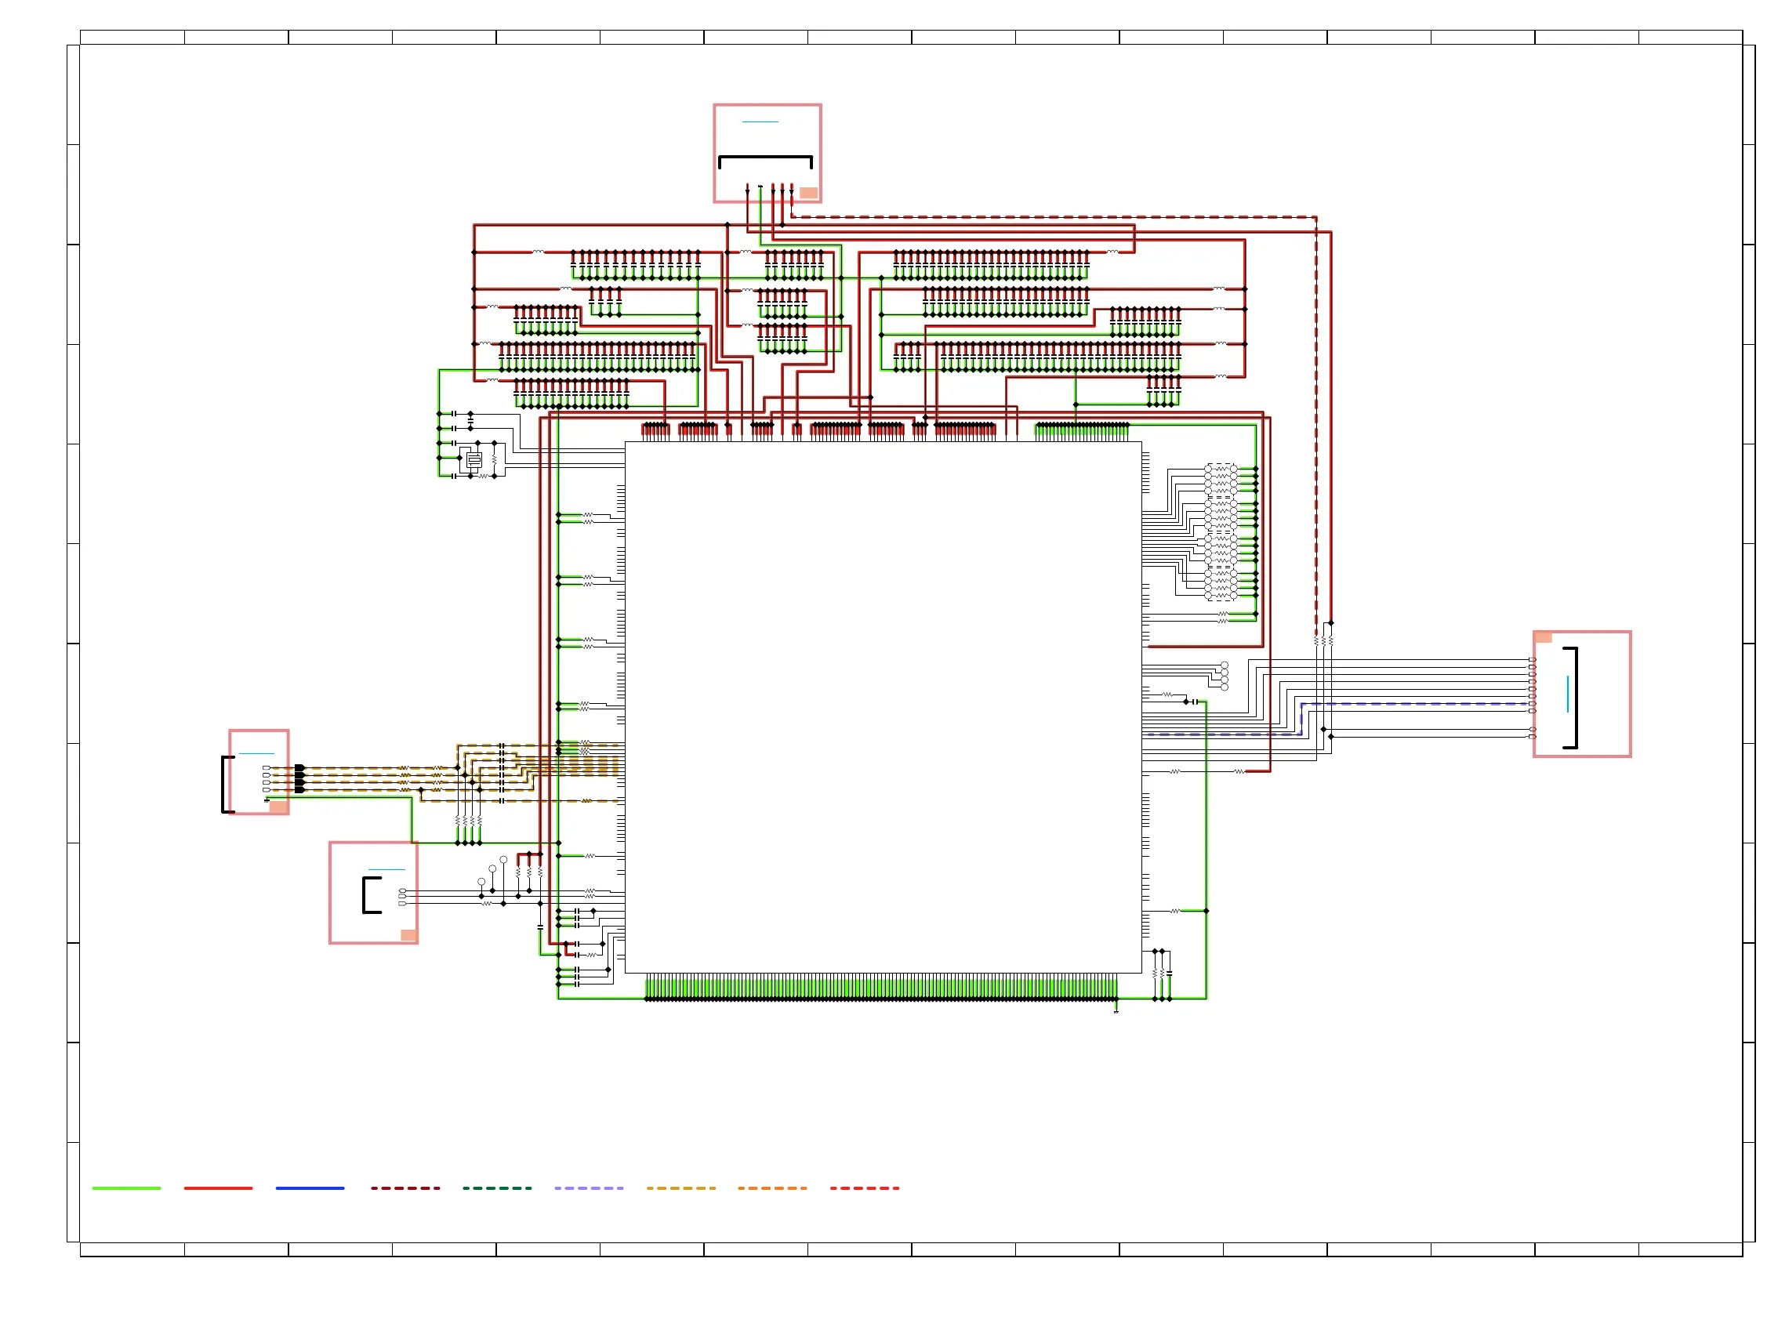Click the cyan link in leftmost pink box
Viewport: 1778px width, 1320px height.
pyautogui.click(x=256, y=753)
